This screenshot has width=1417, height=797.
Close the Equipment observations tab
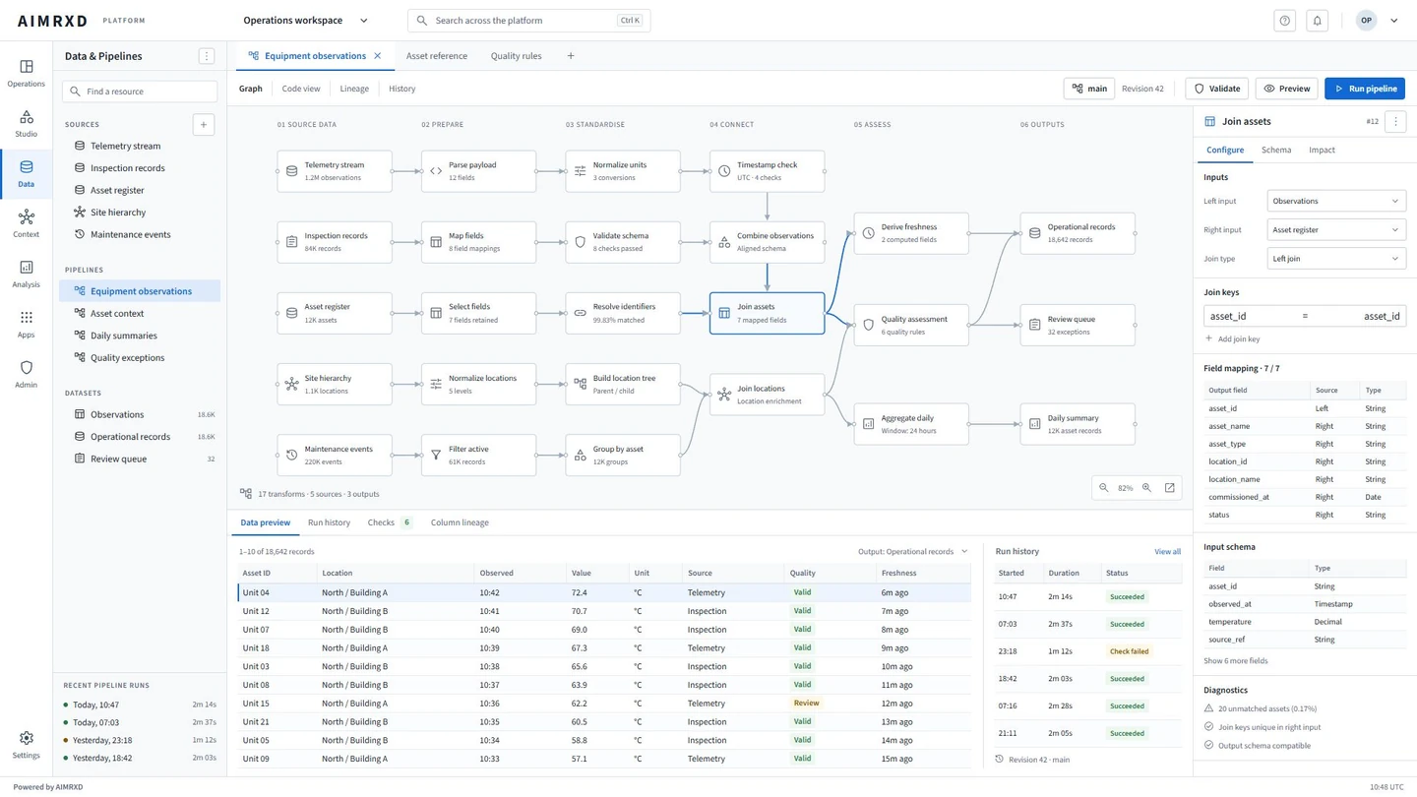pyautogui.click(x=377, y=56)
